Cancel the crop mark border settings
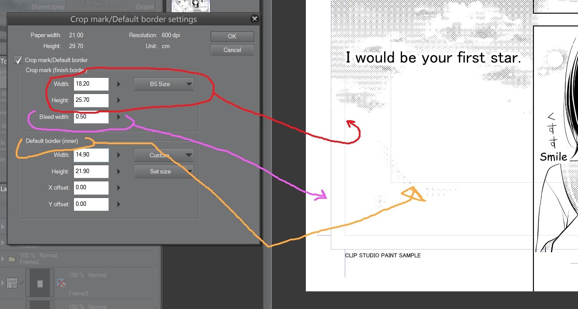Image resolution: width=578 pixels, height=309 pixels. (232, 50)
